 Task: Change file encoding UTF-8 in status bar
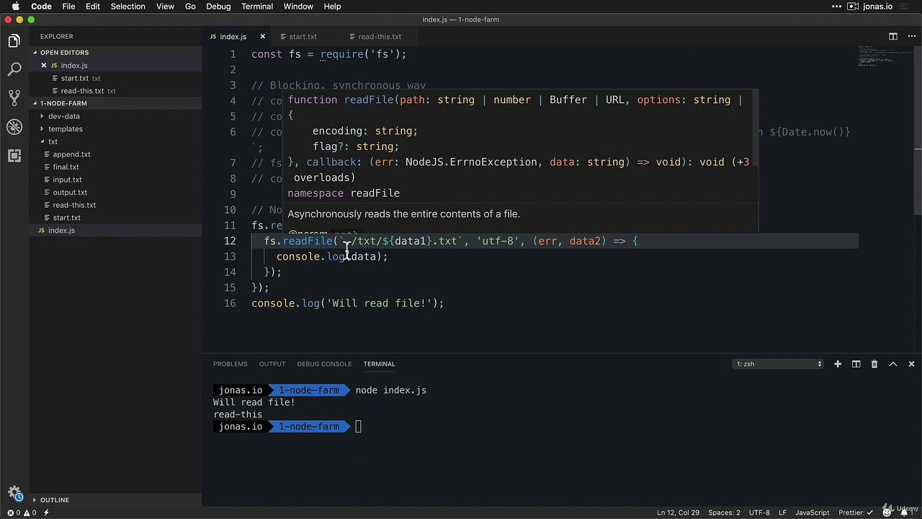[759, 513]
